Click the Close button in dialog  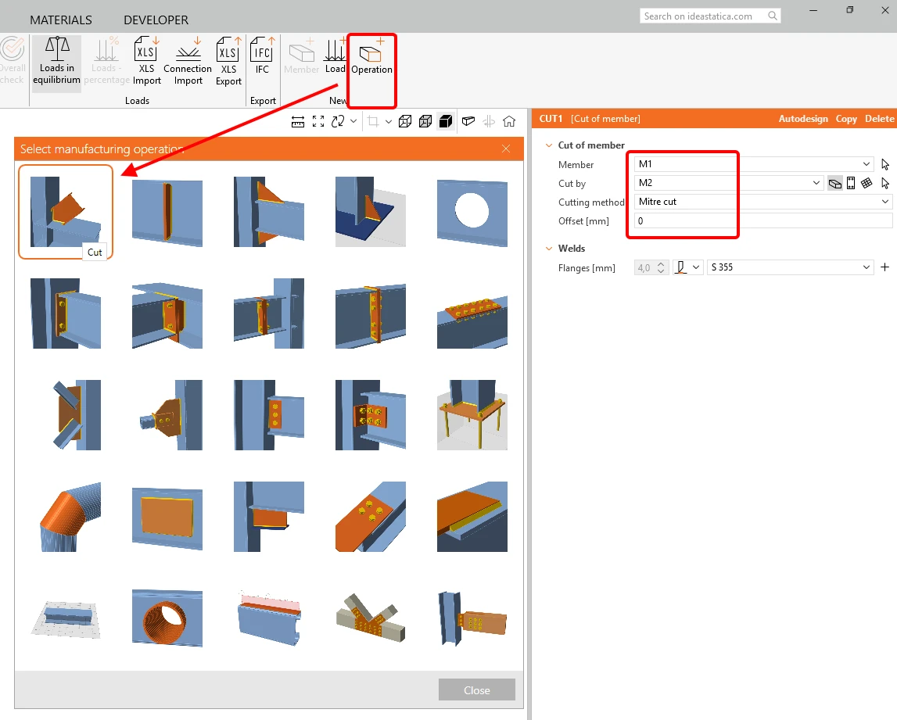point(476,690)
